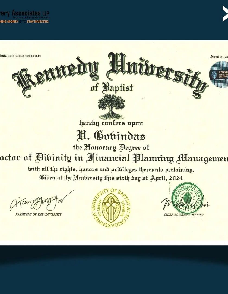Click the 'PRESIDENT OF THE UNIVERSITY' label
Viewport: 228px width, 294px height.
point(38,214)
